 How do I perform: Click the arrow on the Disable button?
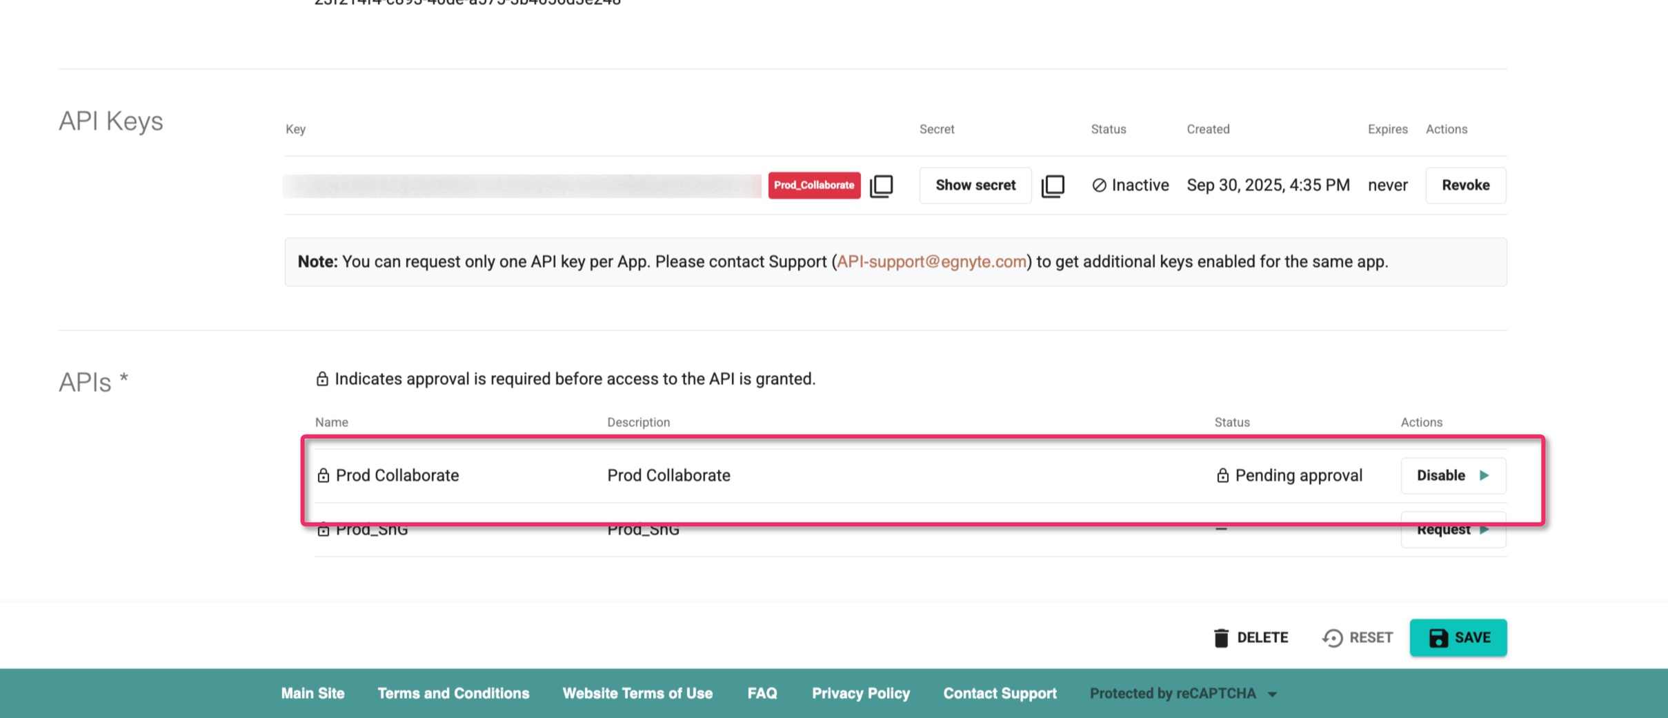[x=1485, y=475]
